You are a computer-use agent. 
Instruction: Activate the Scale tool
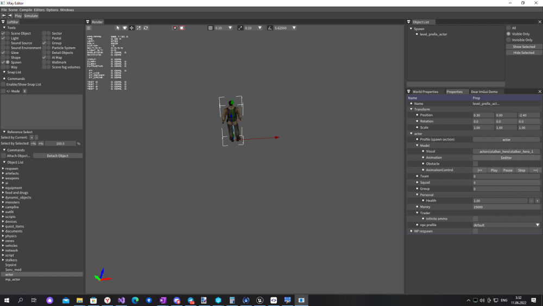pyautogui.click(x=139, y=28)
